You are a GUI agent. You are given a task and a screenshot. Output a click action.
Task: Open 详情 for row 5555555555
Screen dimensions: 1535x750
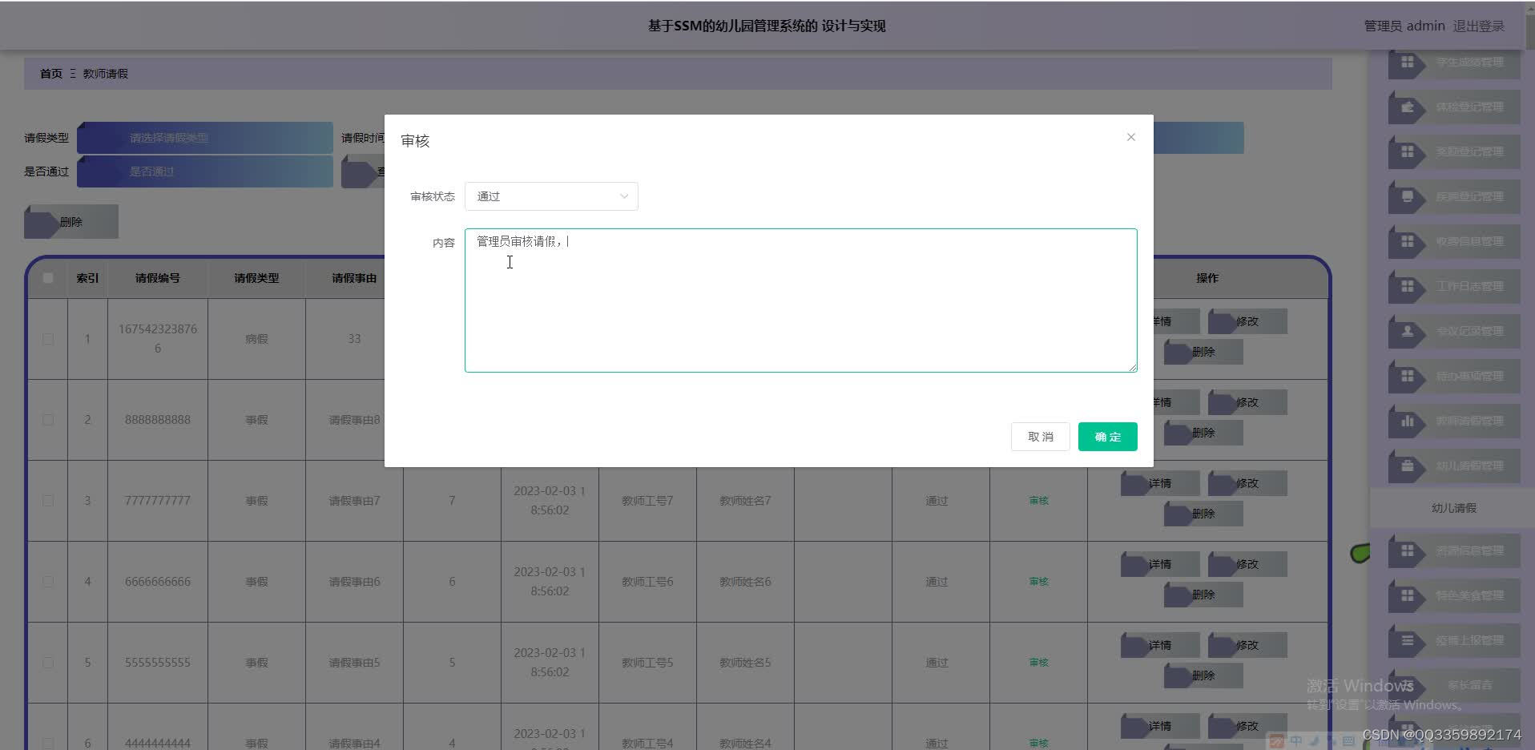point(1160,645)
